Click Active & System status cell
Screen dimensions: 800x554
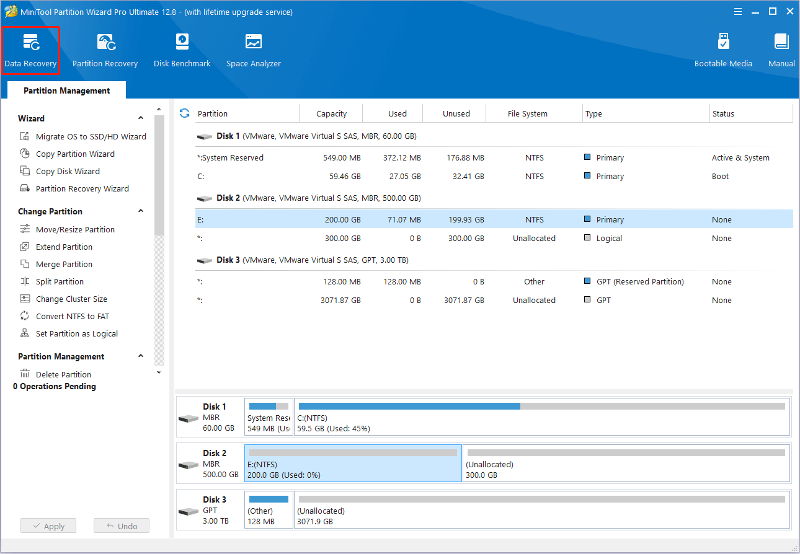(740, 157)
